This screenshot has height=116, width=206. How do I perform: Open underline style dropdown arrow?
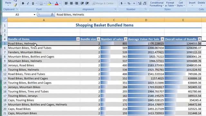pos(36,3)
